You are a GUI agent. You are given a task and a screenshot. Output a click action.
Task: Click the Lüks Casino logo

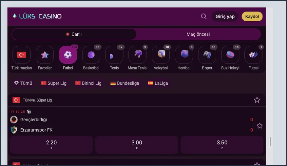pyautogui.click(x=37, y=16)
